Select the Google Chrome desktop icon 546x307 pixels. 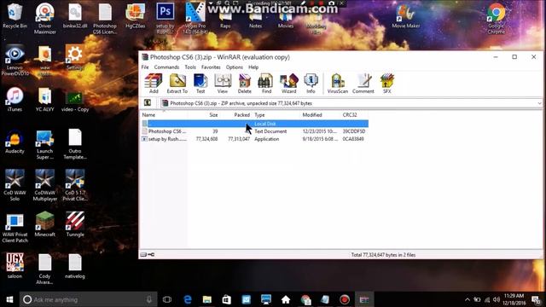(x=497, y=18)
